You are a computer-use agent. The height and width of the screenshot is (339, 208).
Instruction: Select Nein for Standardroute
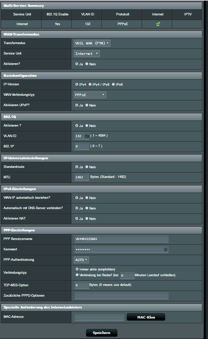[87, 167]
